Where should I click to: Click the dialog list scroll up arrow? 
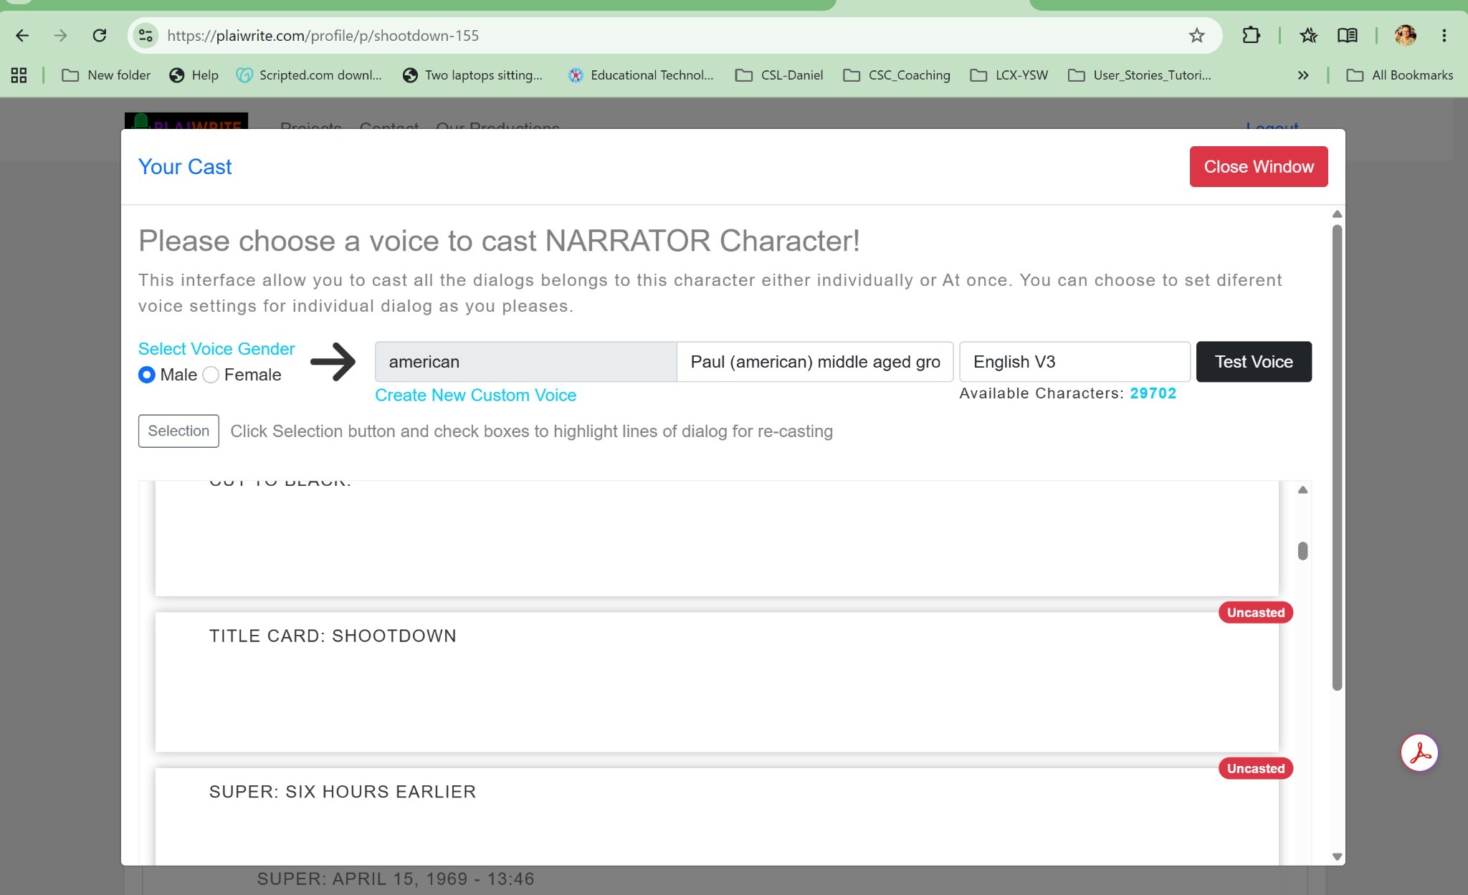(x=1302, y=490)
